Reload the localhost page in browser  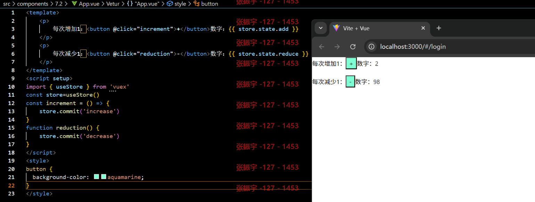(353, 46)
